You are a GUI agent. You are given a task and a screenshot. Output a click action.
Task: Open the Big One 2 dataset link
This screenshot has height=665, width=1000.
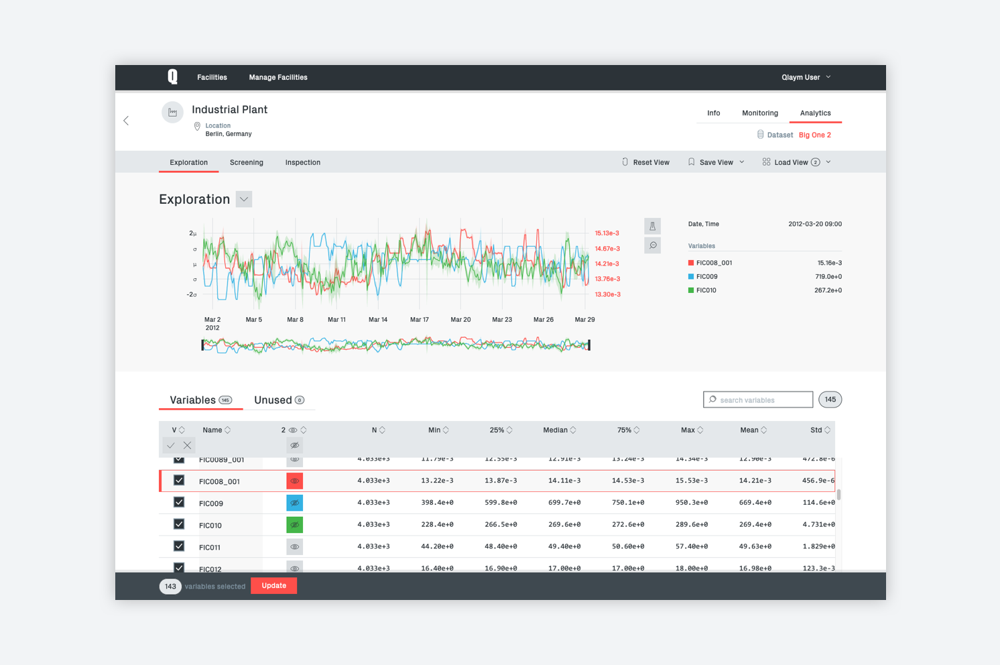tap(814, 135)
